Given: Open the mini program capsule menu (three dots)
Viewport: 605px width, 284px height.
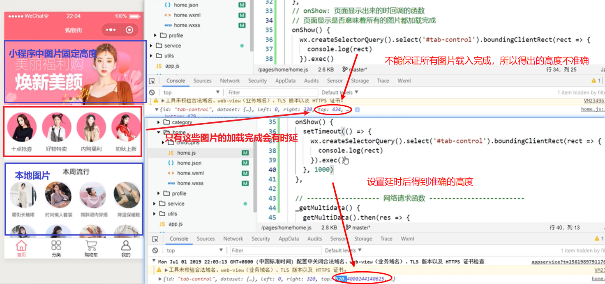Looking at the screenshot, I should pos(111,30).
